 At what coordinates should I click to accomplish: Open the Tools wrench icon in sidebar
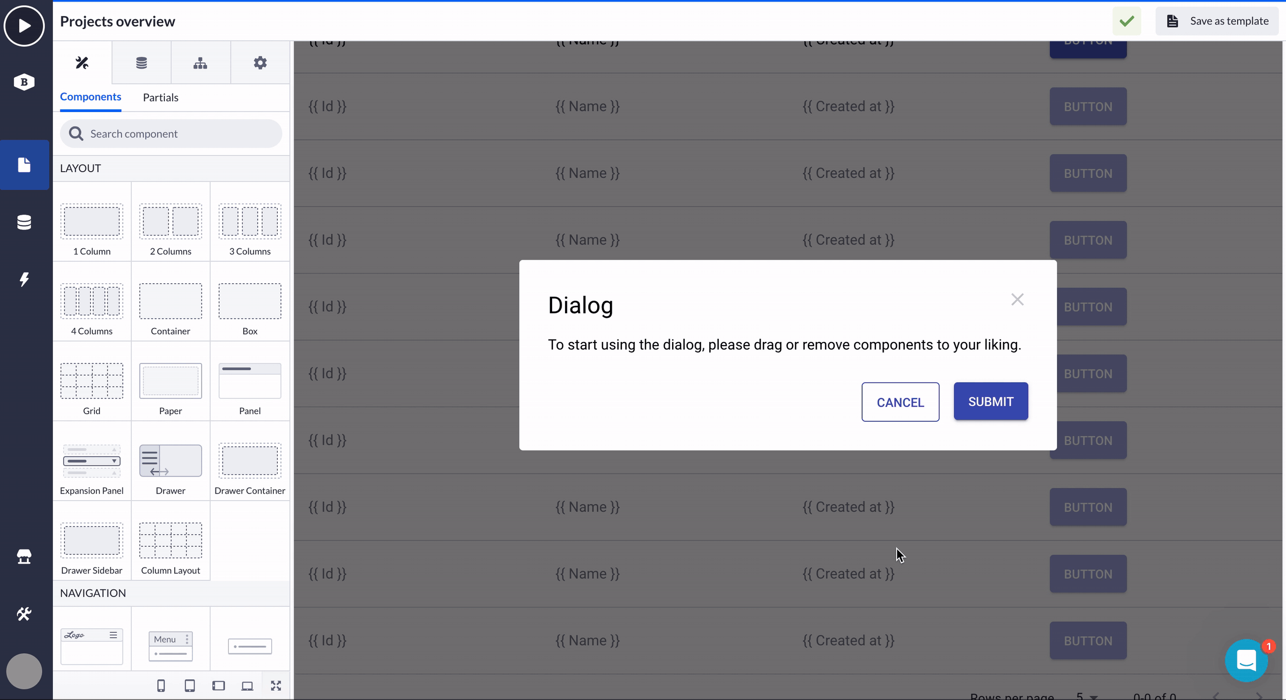click(24, 614)
